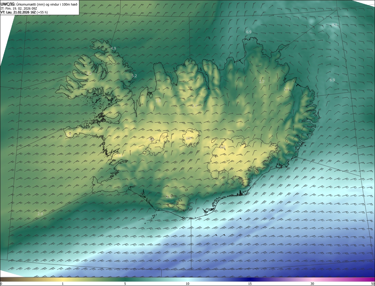Click the '50' tick on the color scale
375x286 pixels.
point(373,284)
